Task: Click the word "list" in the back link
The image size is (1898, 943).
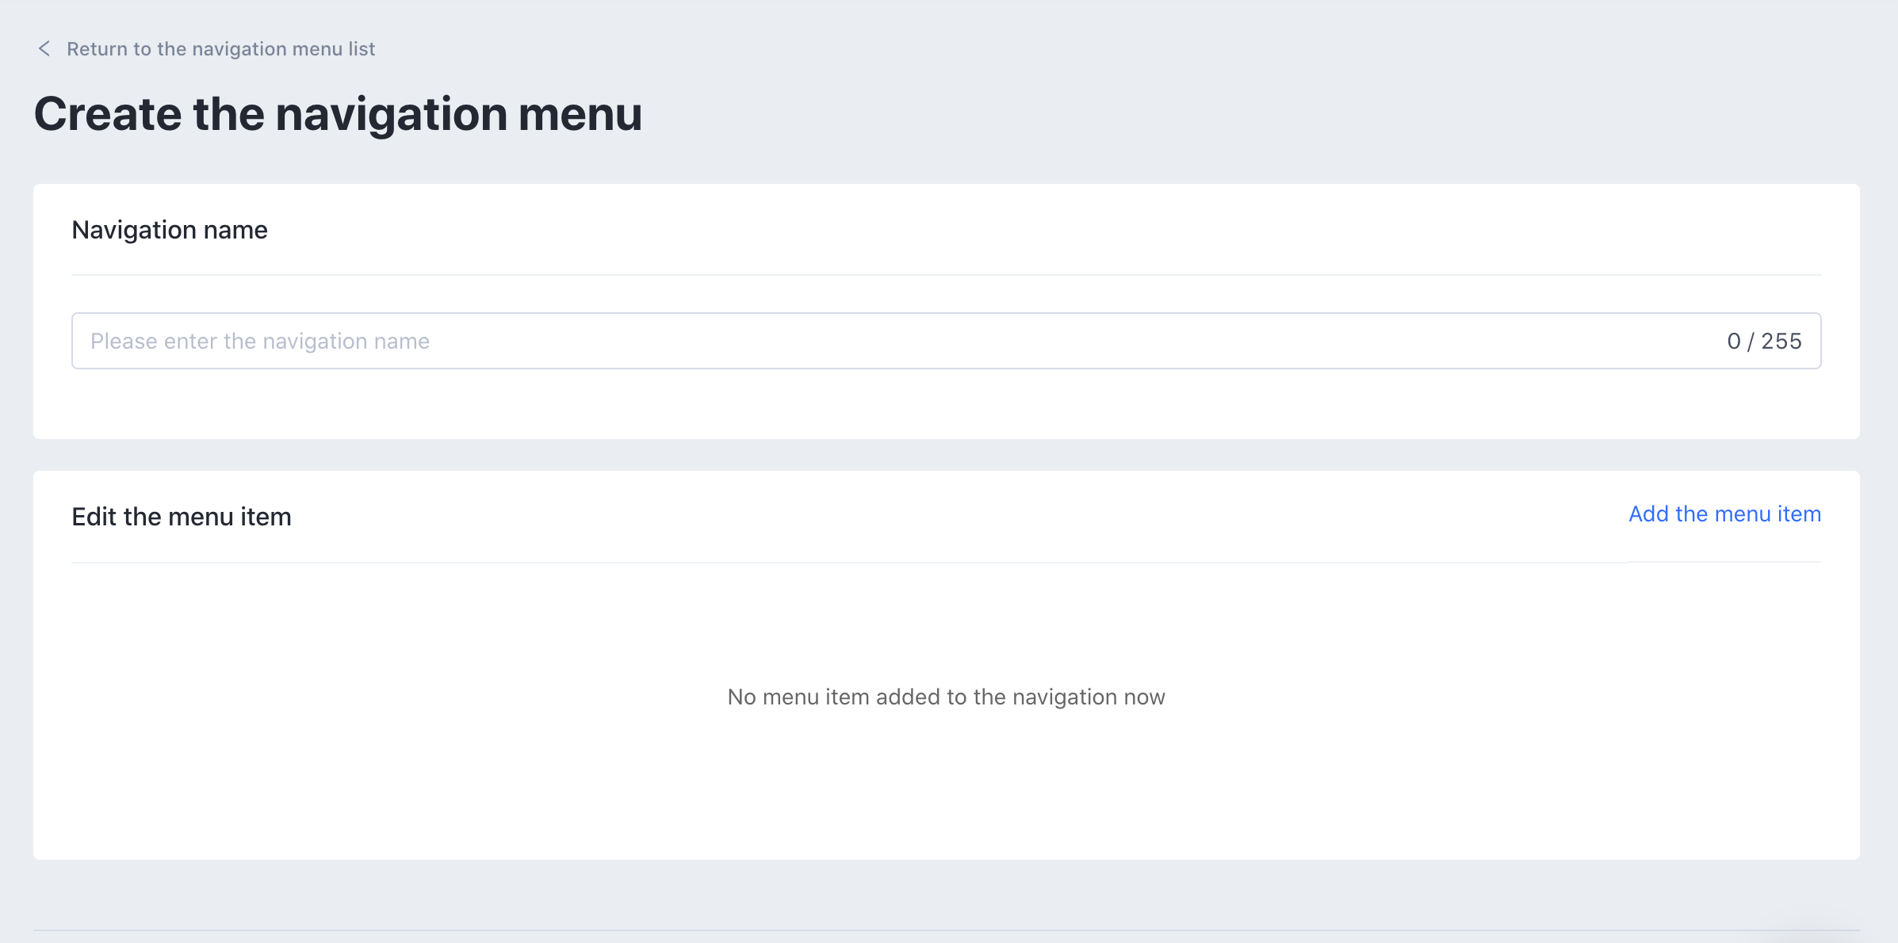Action: click(362, 49)
